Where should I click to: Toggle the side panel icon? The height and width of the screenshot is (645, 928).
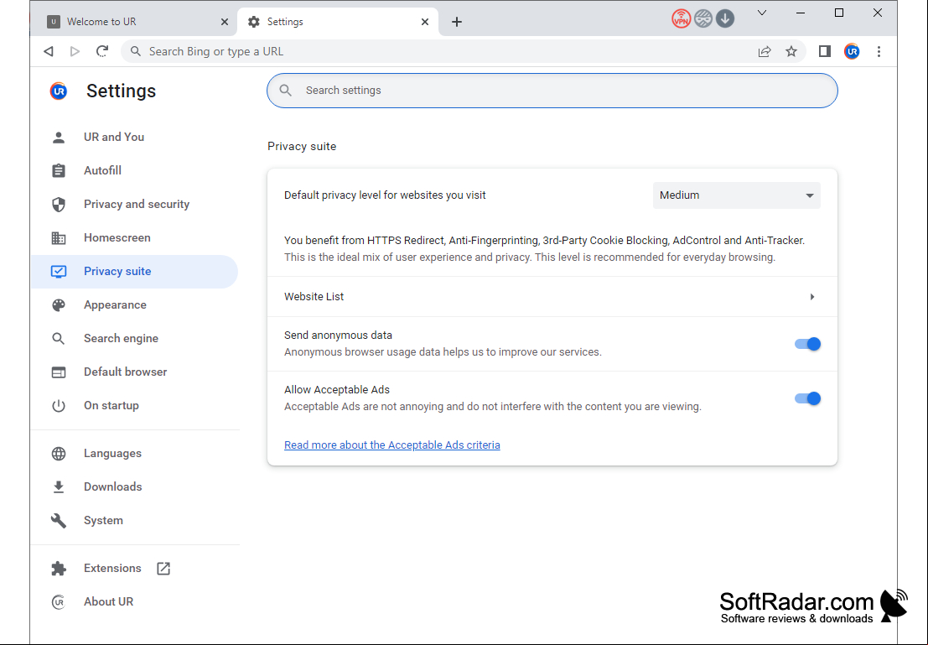tap(824, 51)
